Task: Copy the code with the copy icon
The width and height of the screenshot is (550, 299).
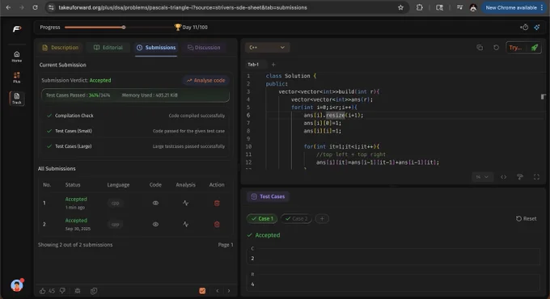Action: pyautogui.click(x=480, y=48)
